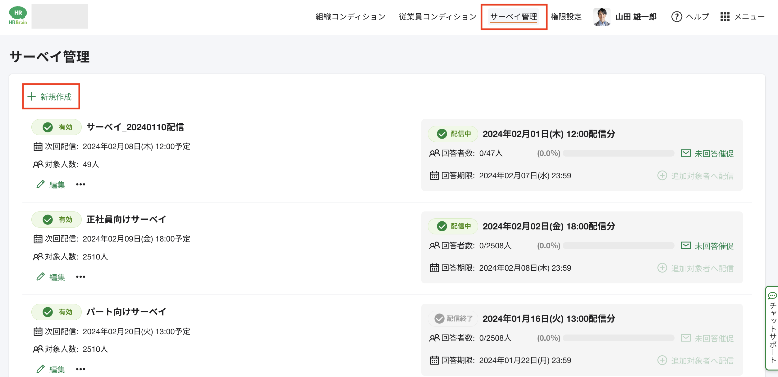The width and height of the screenshot is (778, 377).
Task: Click 有効 status badge of 正社員向けサーベイ
Action: tap(57, 220)
